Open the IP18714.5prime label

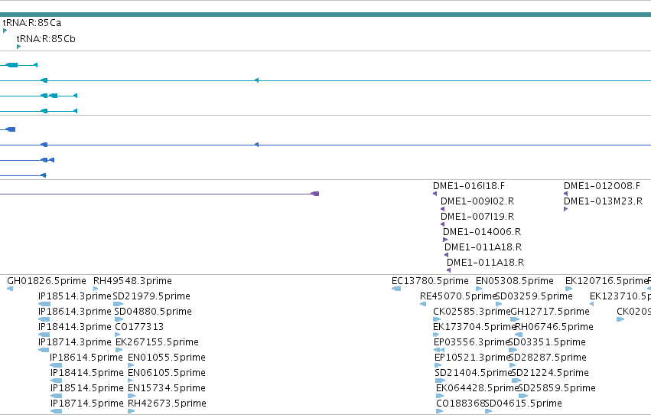(87, 404)
